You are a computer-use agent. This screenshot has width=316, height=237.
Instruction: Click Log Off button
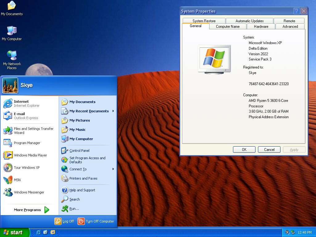coord(64,221)
